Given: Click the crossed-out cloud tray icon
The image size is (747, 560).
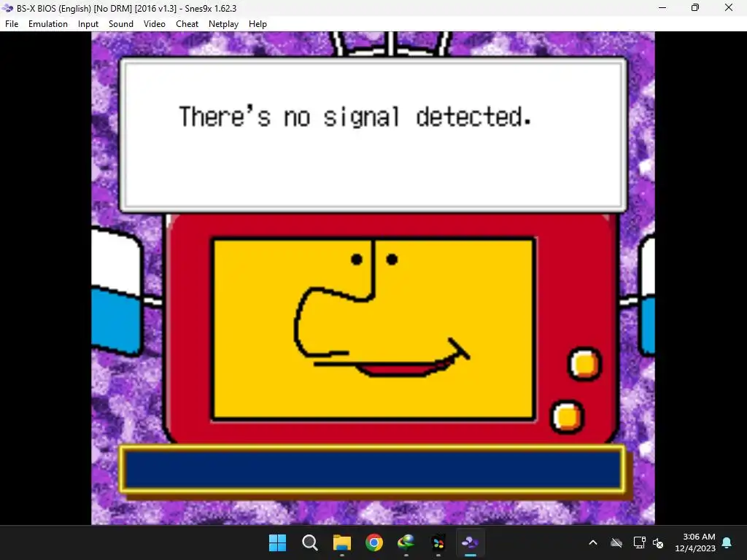Looking at the screenshot, I should [x=616, y=542].
